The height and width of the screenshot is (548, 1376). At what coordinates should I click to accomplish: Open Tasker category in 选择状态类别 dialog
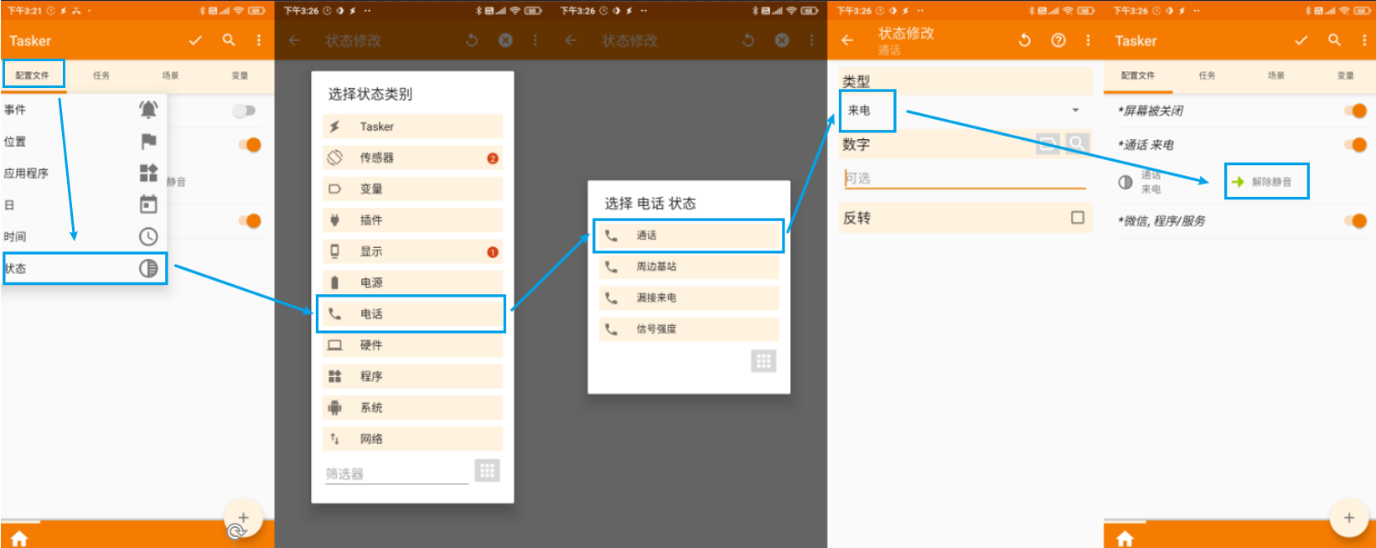[x=412, y=127]
